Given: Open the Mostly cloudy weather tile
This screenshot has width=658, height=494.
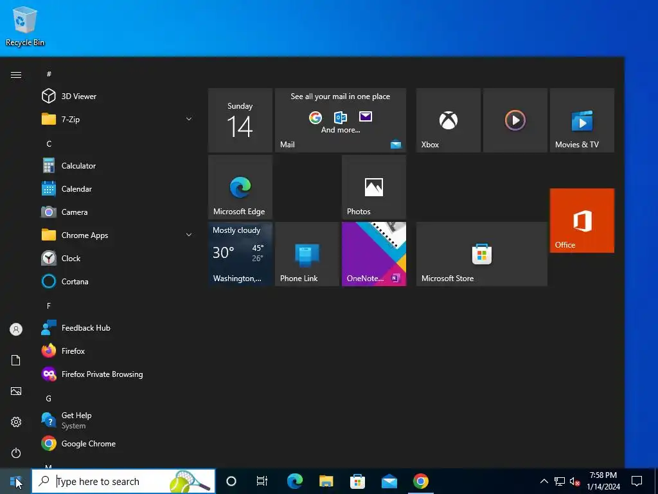Looking at the screenshot, I should pyautogui.click(x=240, y=254).
